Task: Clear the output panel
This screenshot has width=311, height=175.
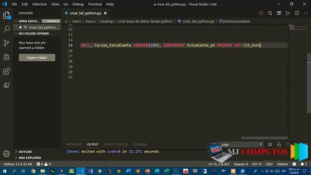Action: pyautogui.click(x=270, y=144)
